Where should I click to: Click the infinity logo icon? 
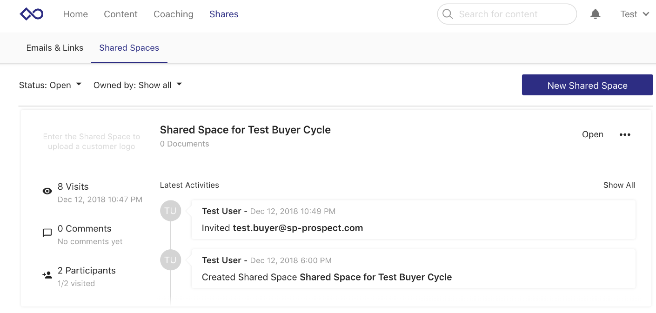pyautogui.click(x=31, y=14)
